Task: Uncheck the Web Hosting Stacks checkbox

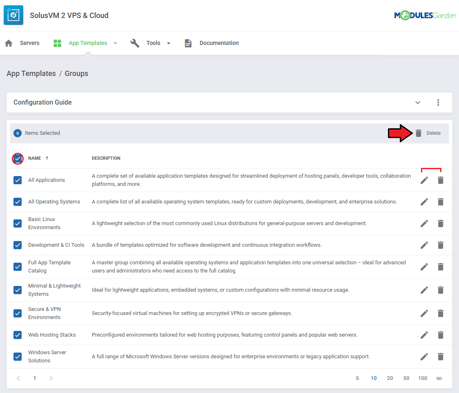Action: [18, 335]
